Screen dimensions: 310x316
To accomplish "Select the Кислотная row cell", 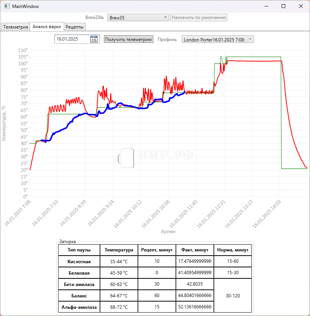I will pos(79,261).
